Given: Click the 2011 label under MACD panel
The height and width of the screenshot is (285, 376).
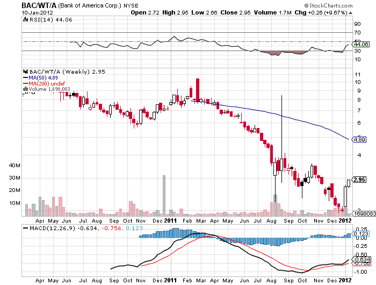Looking at the screenshot, I should (170, 280).
